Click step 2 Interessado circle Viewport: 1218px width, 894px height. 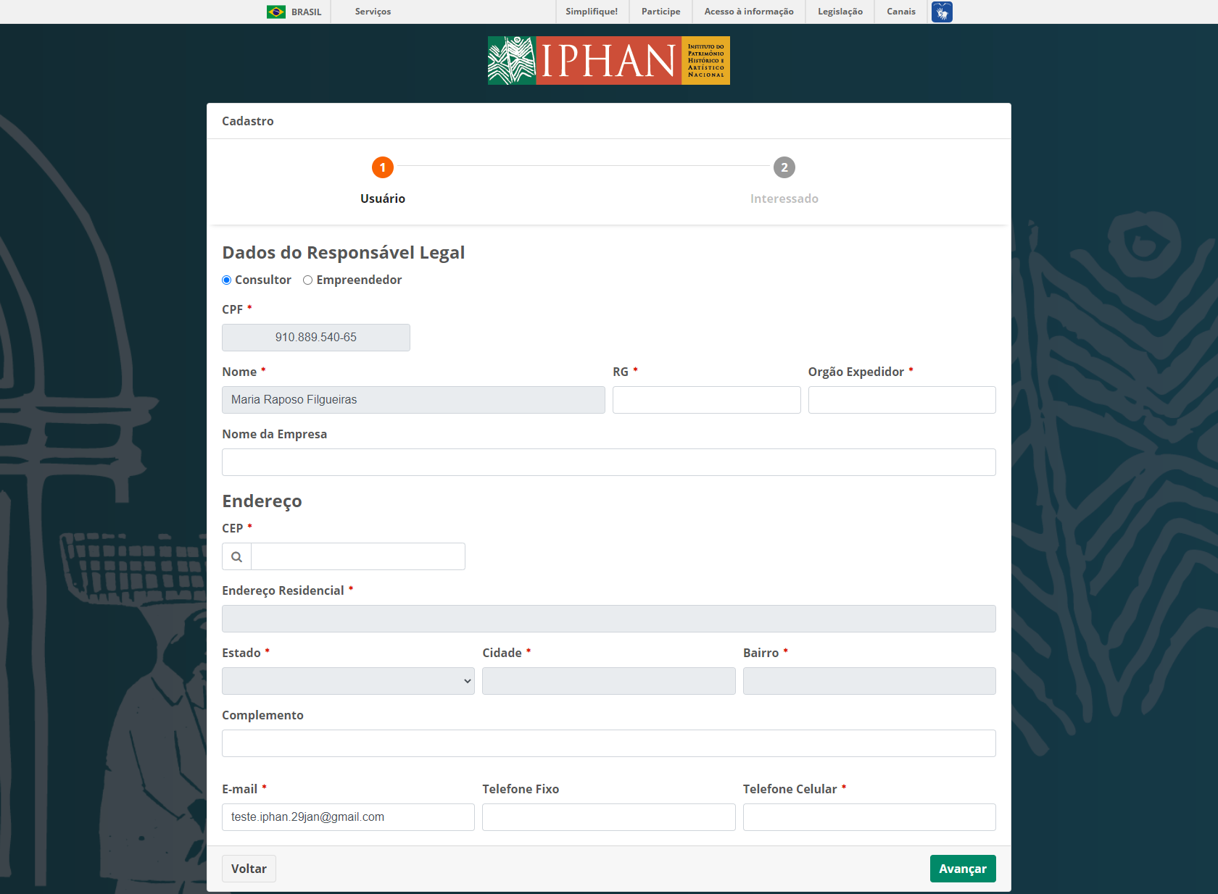tap(784, 167)
